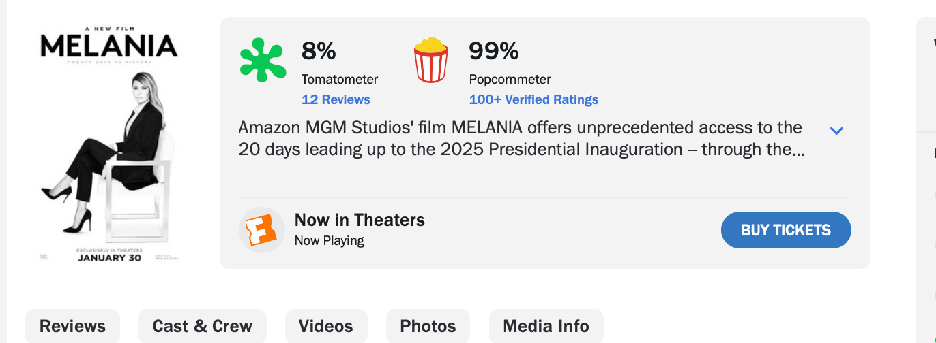Viewport: 936px width, 343px height.
Task: Select the Photos tab
Action: [x=428, y=326]
